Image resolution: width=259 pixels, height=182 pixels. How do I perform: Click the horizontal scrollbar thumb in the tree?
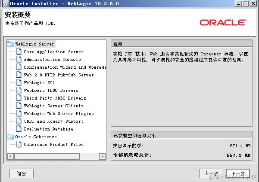47,156
